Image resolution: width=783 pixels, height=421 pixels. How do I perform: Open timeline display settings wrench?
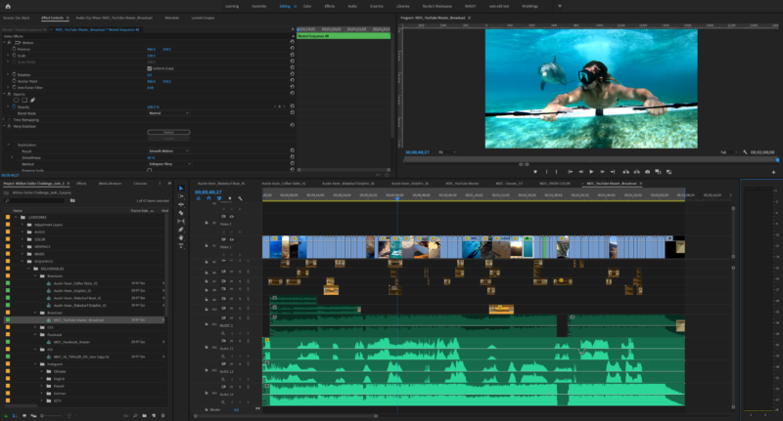(240, 198)
